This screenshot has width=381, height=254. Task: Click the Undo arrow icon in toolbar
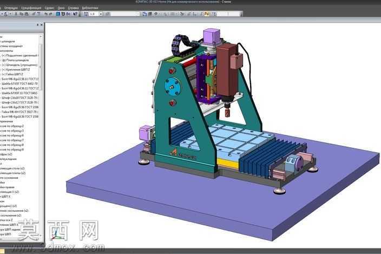point(45,14)
